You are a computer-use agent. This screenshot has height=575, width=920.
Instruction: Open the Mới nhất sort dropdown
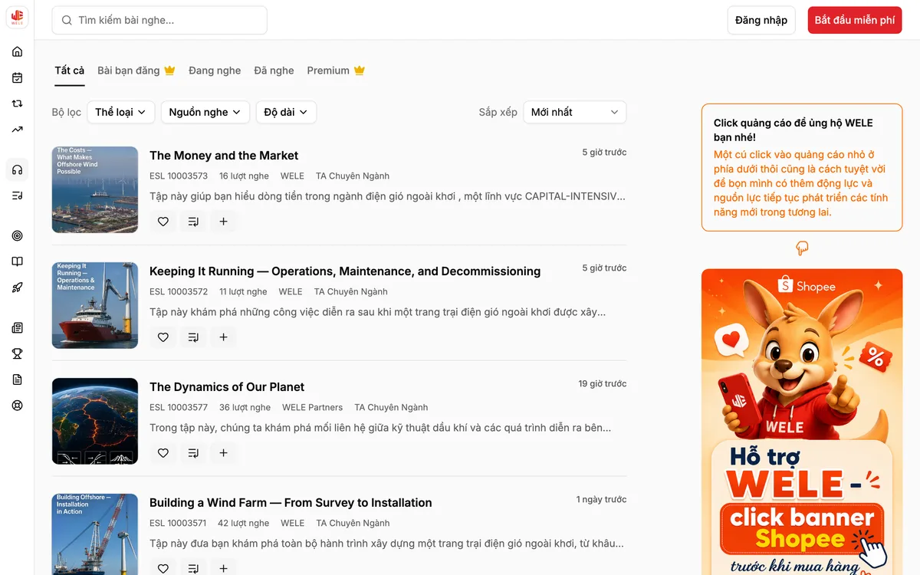(x=574, y=112)
